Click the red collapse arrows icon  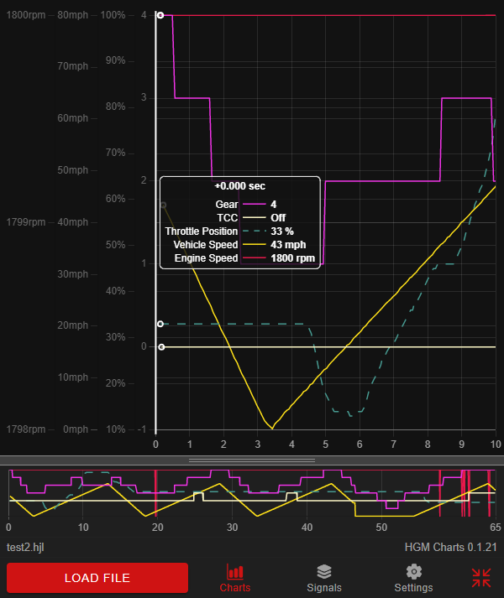pos(481,577)
